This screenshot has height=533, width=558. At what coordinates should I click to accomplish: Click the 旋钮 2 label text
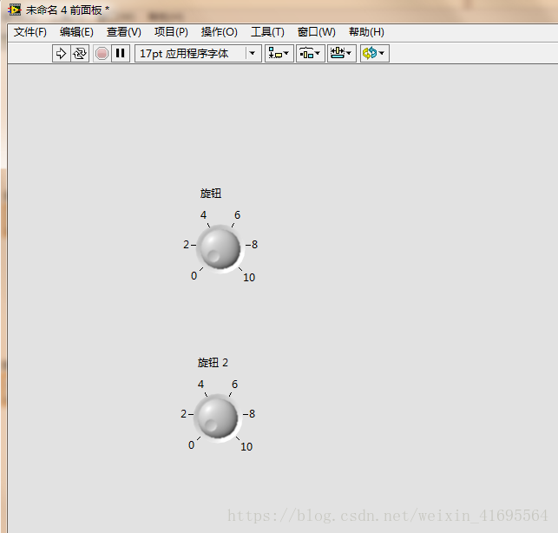click(213, 363)
